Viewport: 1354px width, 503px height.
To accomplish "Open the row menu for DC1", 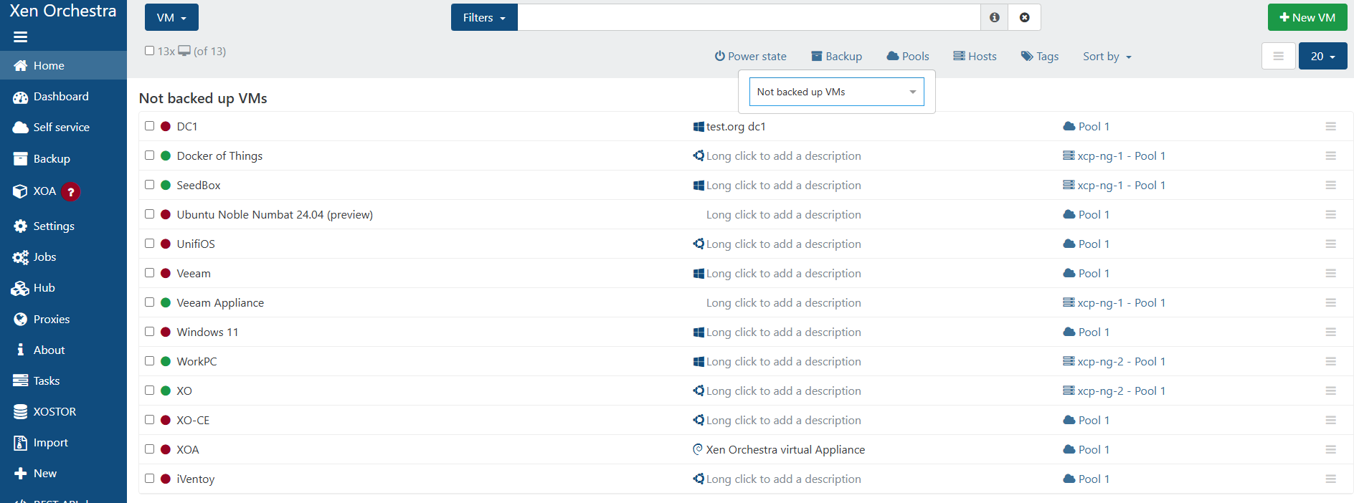I will coord(1330,126).
